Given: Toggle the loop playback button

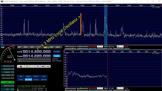Looking at the screenshot, I should point(48,66).
